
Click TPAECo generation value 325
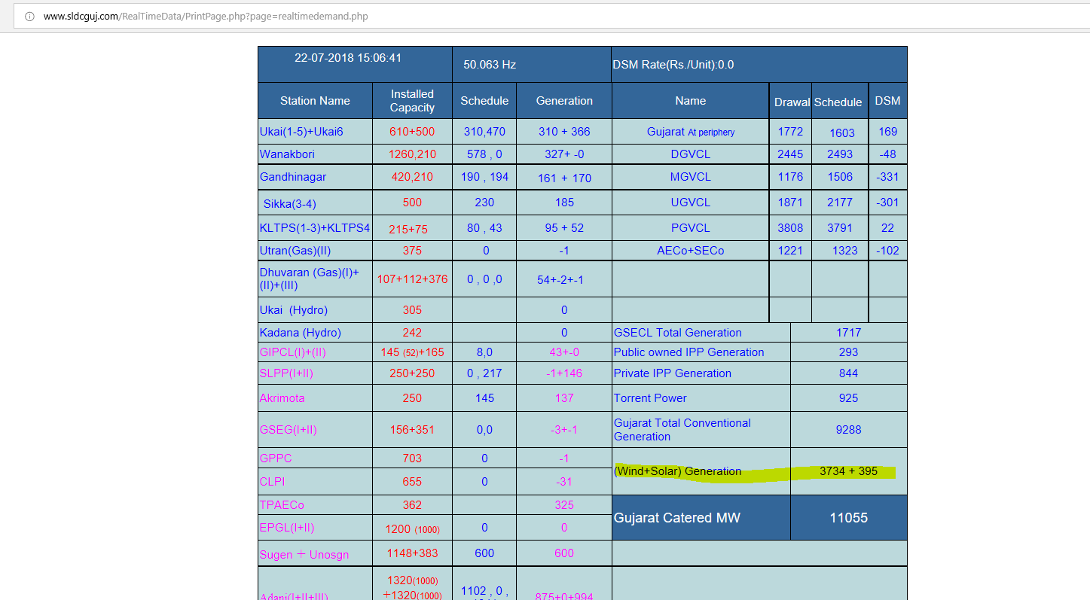(564, 505)
